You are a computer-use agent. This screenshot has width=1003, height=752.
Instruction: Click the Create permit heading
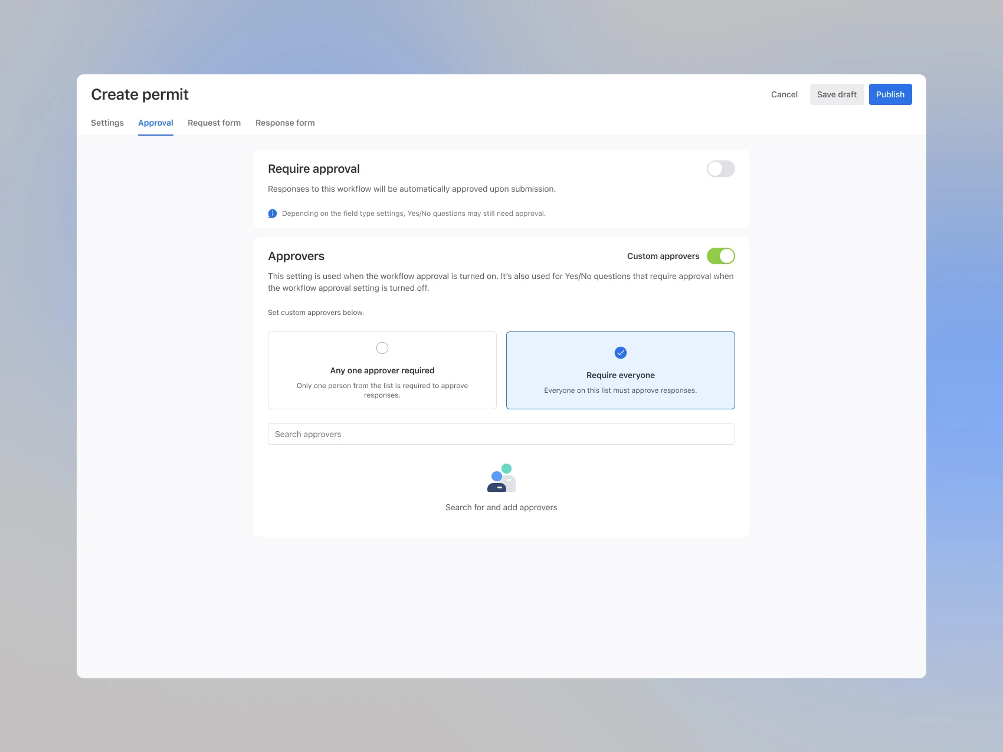(x=140, y=94)
